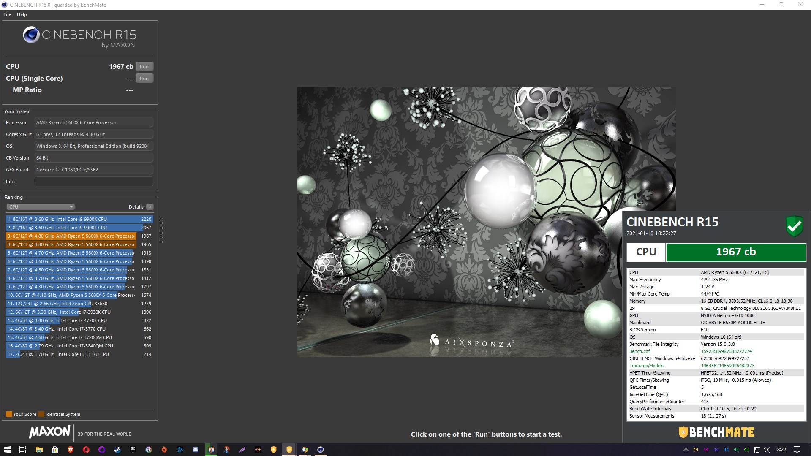Click the brown Identical System legend swatch

coord(41,414)
